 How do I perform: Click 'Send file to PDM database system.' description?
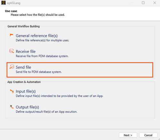(x=39, y=72)
